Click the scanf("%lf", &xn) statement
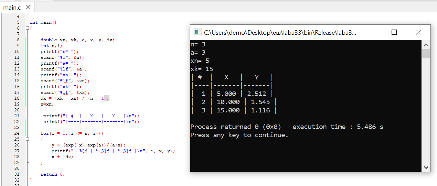Screen dimensions: 437x186 click(x=65, y=81)
